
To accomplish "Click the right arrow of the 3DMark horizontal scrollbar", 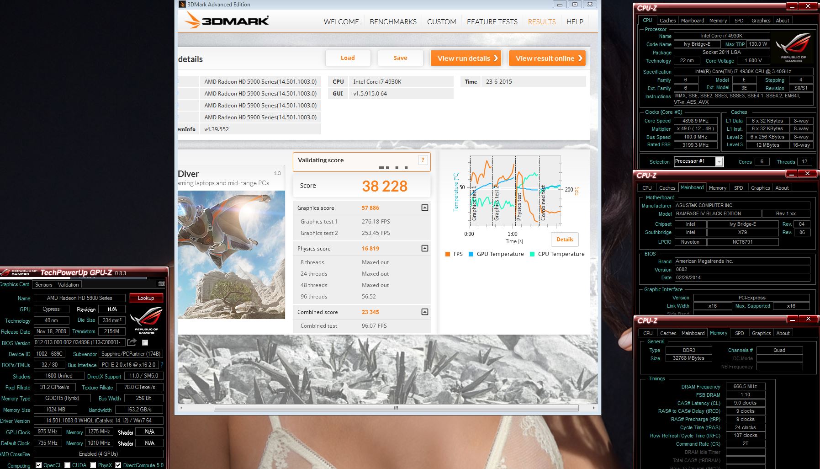I will pos(593,408).
